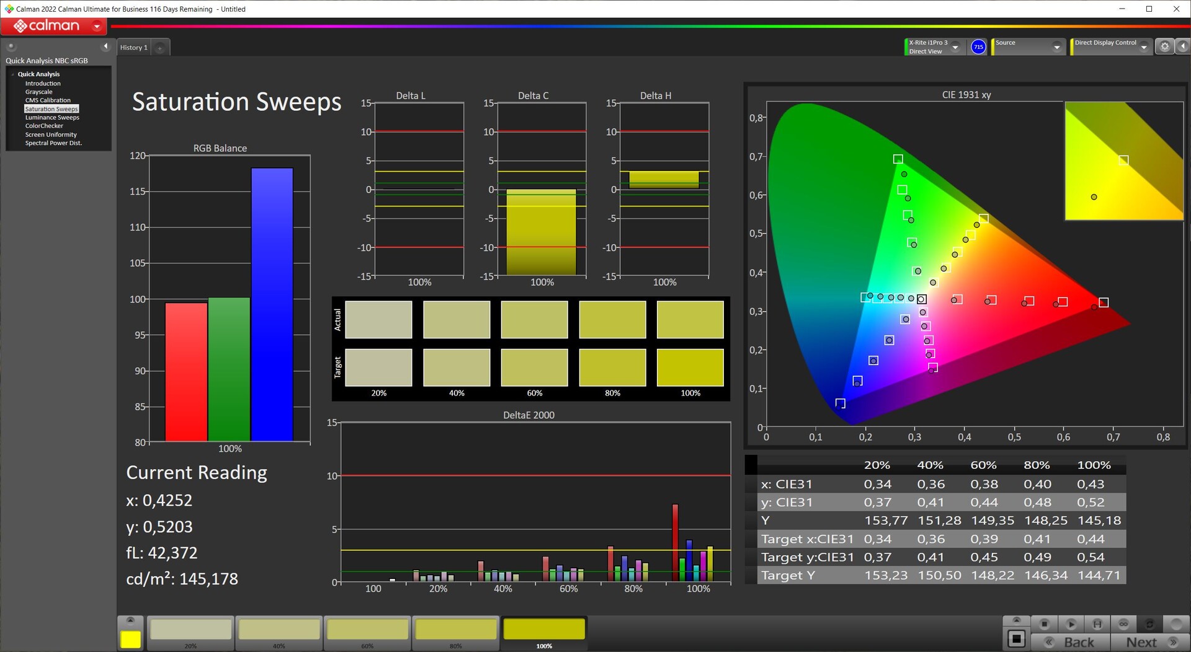Image resolution: width=1191 pixels, height=652 pixels.
Task: Click the single-read bracket icon
Action: 1097,623
